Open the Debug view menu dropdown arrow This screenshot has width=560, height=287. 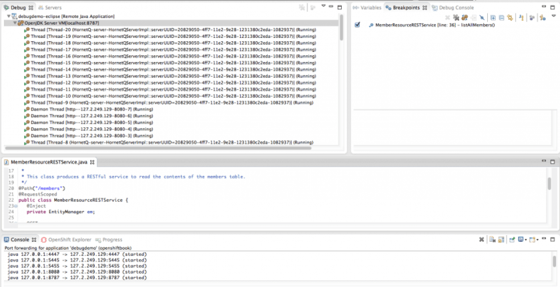[x=323, y=7]
